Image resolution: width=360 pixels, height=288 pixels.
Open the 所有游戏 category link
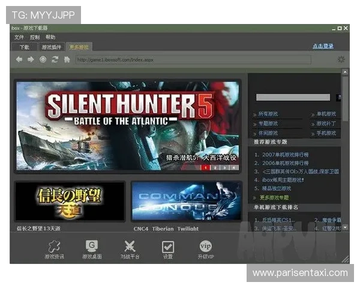click(268, 114)
